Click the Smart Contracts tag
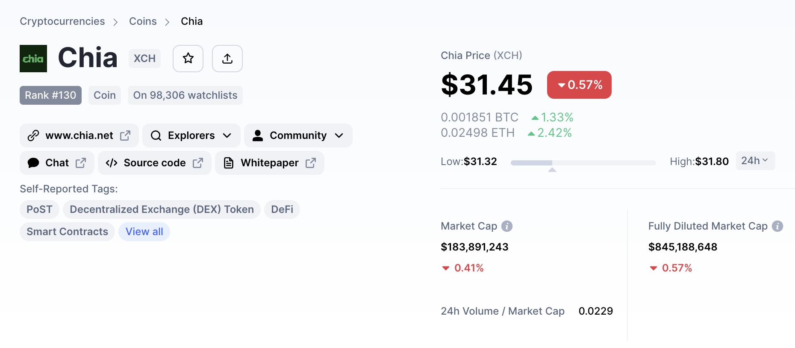 pos(67,232)
